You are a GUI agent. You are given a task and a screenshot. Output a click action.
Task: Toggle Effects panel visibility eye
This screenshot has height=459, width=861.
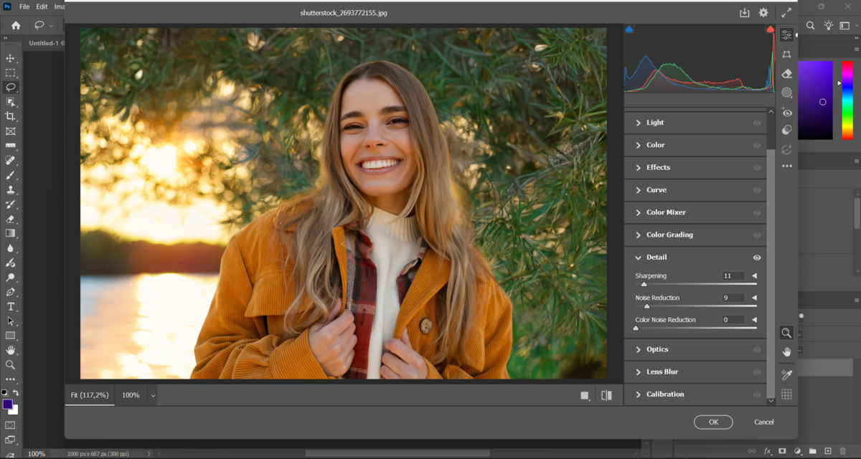(x=756, y=167)
